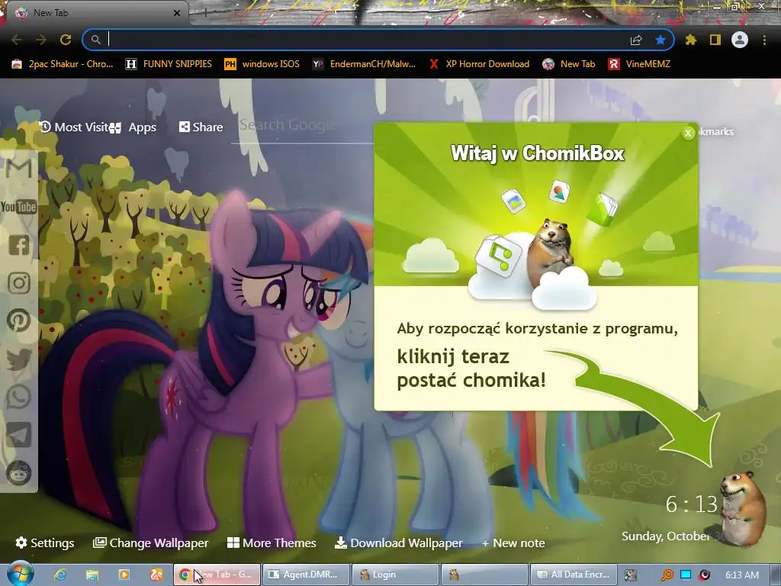Click the Chrome back arrow
Image resolution: width=781 pixels, height=586 pixels.
(x=17, y=40)
